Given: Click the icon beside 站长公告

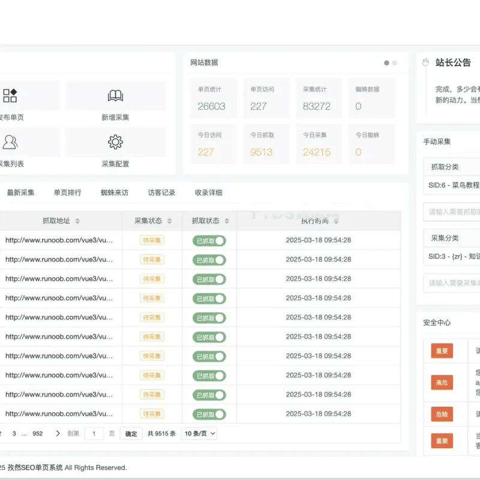Looking at the screenshot, I should coord(425,62).
